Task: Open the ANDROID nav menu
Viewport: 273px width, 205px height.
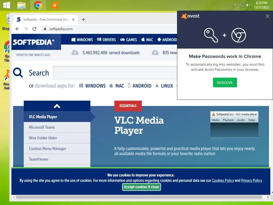Action: pyautogui.click(x=167, y=40)
